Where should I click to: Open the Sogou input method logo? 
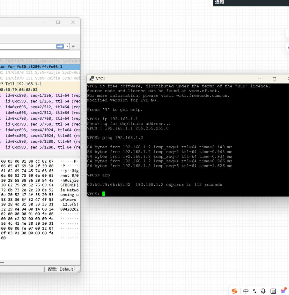tap(234, 291)
